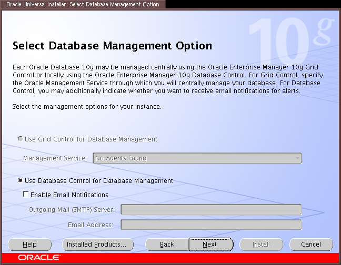This screenshot has width=341, height=265.
Task: Select Use Database Control for Database Management
Action: click(x=21, y=180)
